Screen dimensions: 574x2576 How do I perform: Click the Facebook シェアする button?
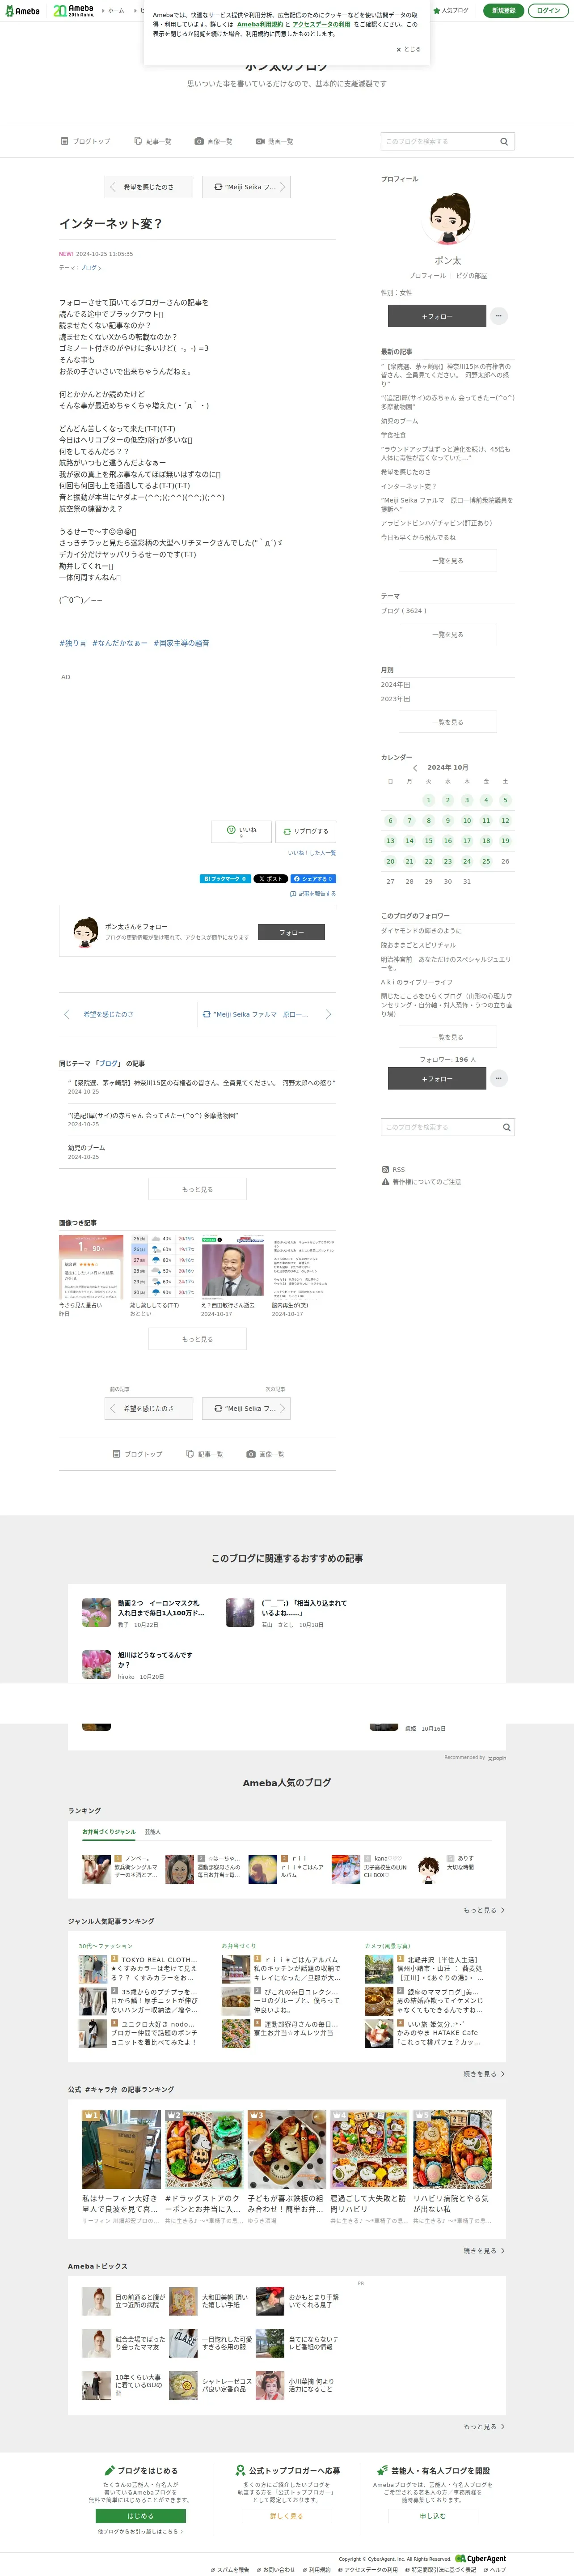click(313, 879)
